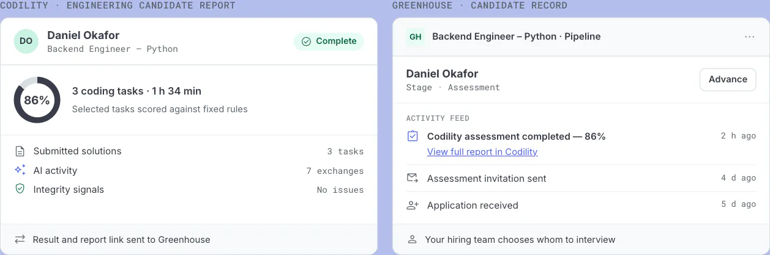Click the DO avatar for Daniel Okafor
Screen dimensions: 770x255
click(26, 41)
